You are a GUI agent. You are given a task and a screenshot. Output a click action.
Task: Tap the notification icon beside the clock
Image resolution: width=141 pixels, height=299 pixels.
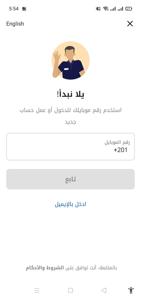pos(24,8)
